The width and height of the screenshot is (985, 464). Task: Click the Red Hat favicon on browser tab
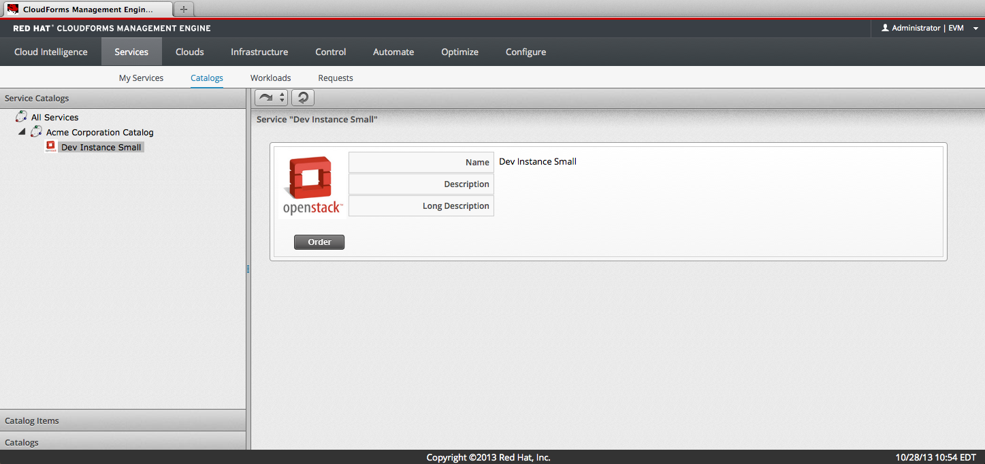(12, 9)
